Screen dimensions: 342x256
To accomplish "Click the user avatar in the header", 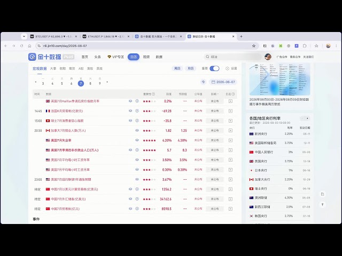I will click(268, 57).
